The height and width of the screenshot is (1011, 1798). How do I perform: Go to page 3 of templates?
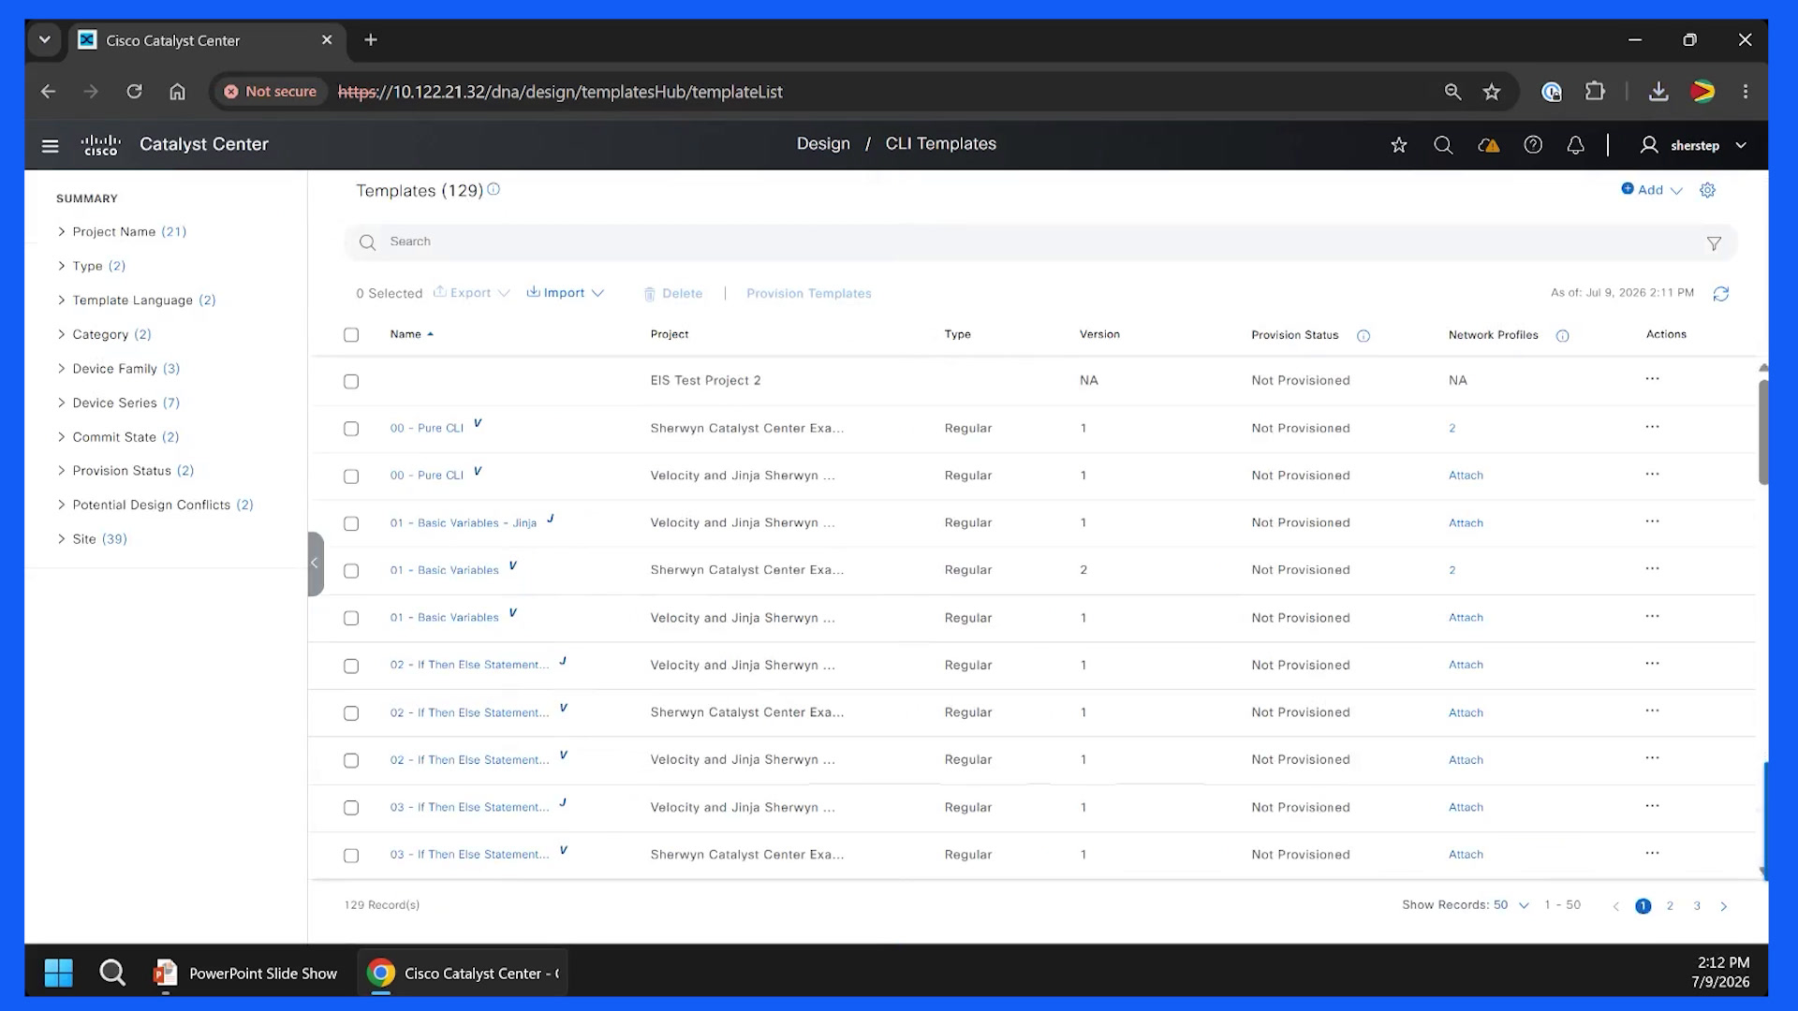(x=1697, y=906)
